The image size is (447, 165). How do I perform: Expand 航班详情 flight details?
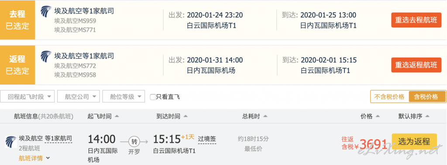pyautogui.click(x=34, y=158)
